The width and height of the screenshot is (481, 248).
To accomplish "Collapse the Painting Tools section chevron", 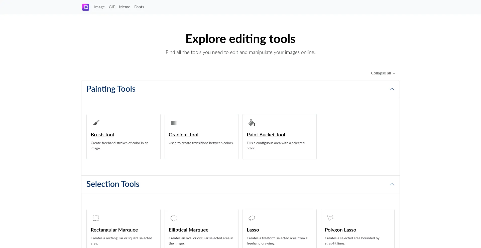I will (392, 89).
